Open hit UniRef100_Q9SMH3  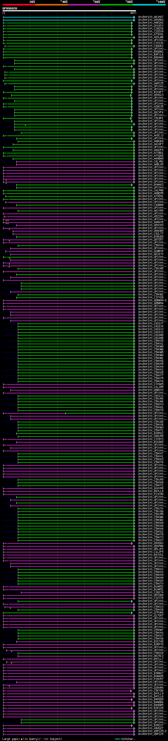(x=151, y=20)
